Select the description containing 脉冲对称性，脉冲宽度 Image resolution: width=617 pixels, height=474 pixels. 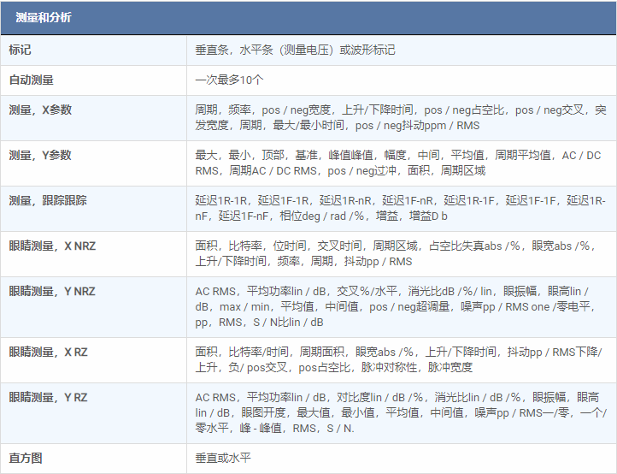coord(398,359)
